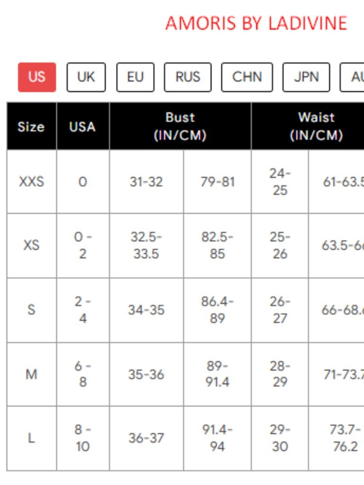Open the RUS size tab

pyautogui.click(x=187, y=77)
